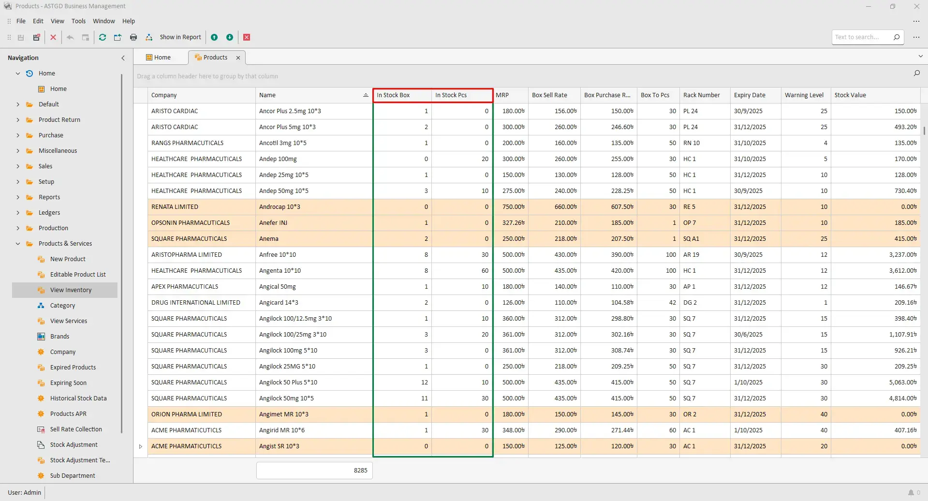Open Category in navigation tree
Viewport: 928px width, 501px height.
(x=62, y=306)
